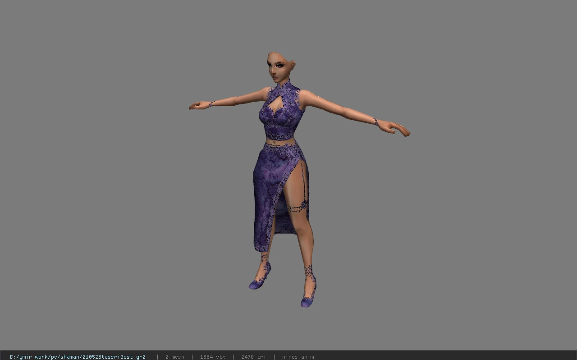Click the '2470 tri' triangle count
Viewport: 577px width, 360px height.
(253, 356)
